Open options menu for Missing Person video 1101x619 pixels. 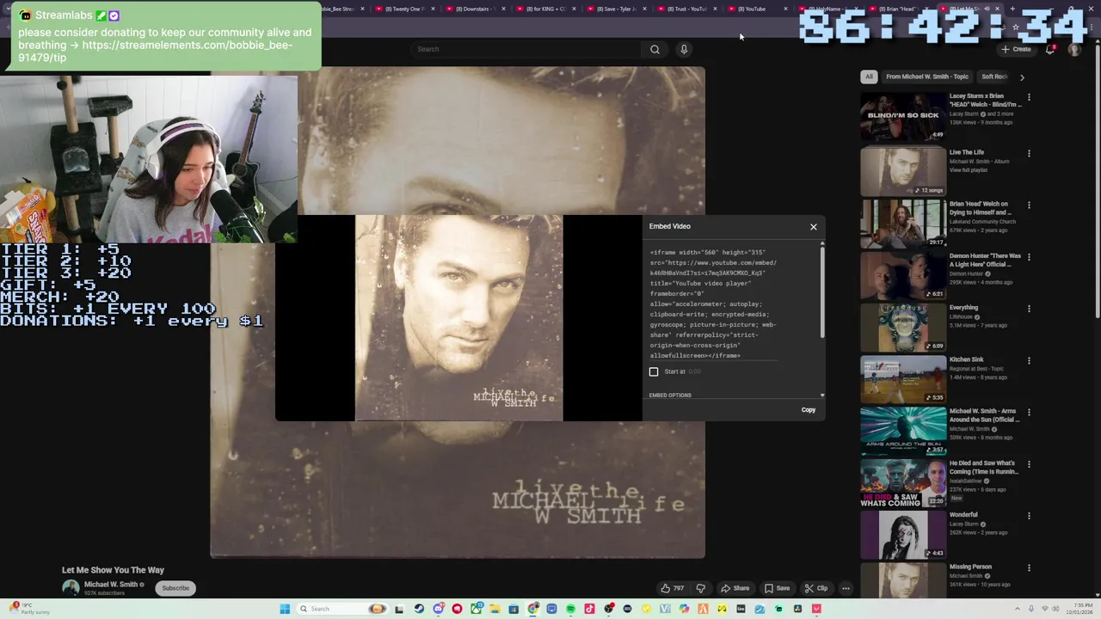tap(1029, 567)
